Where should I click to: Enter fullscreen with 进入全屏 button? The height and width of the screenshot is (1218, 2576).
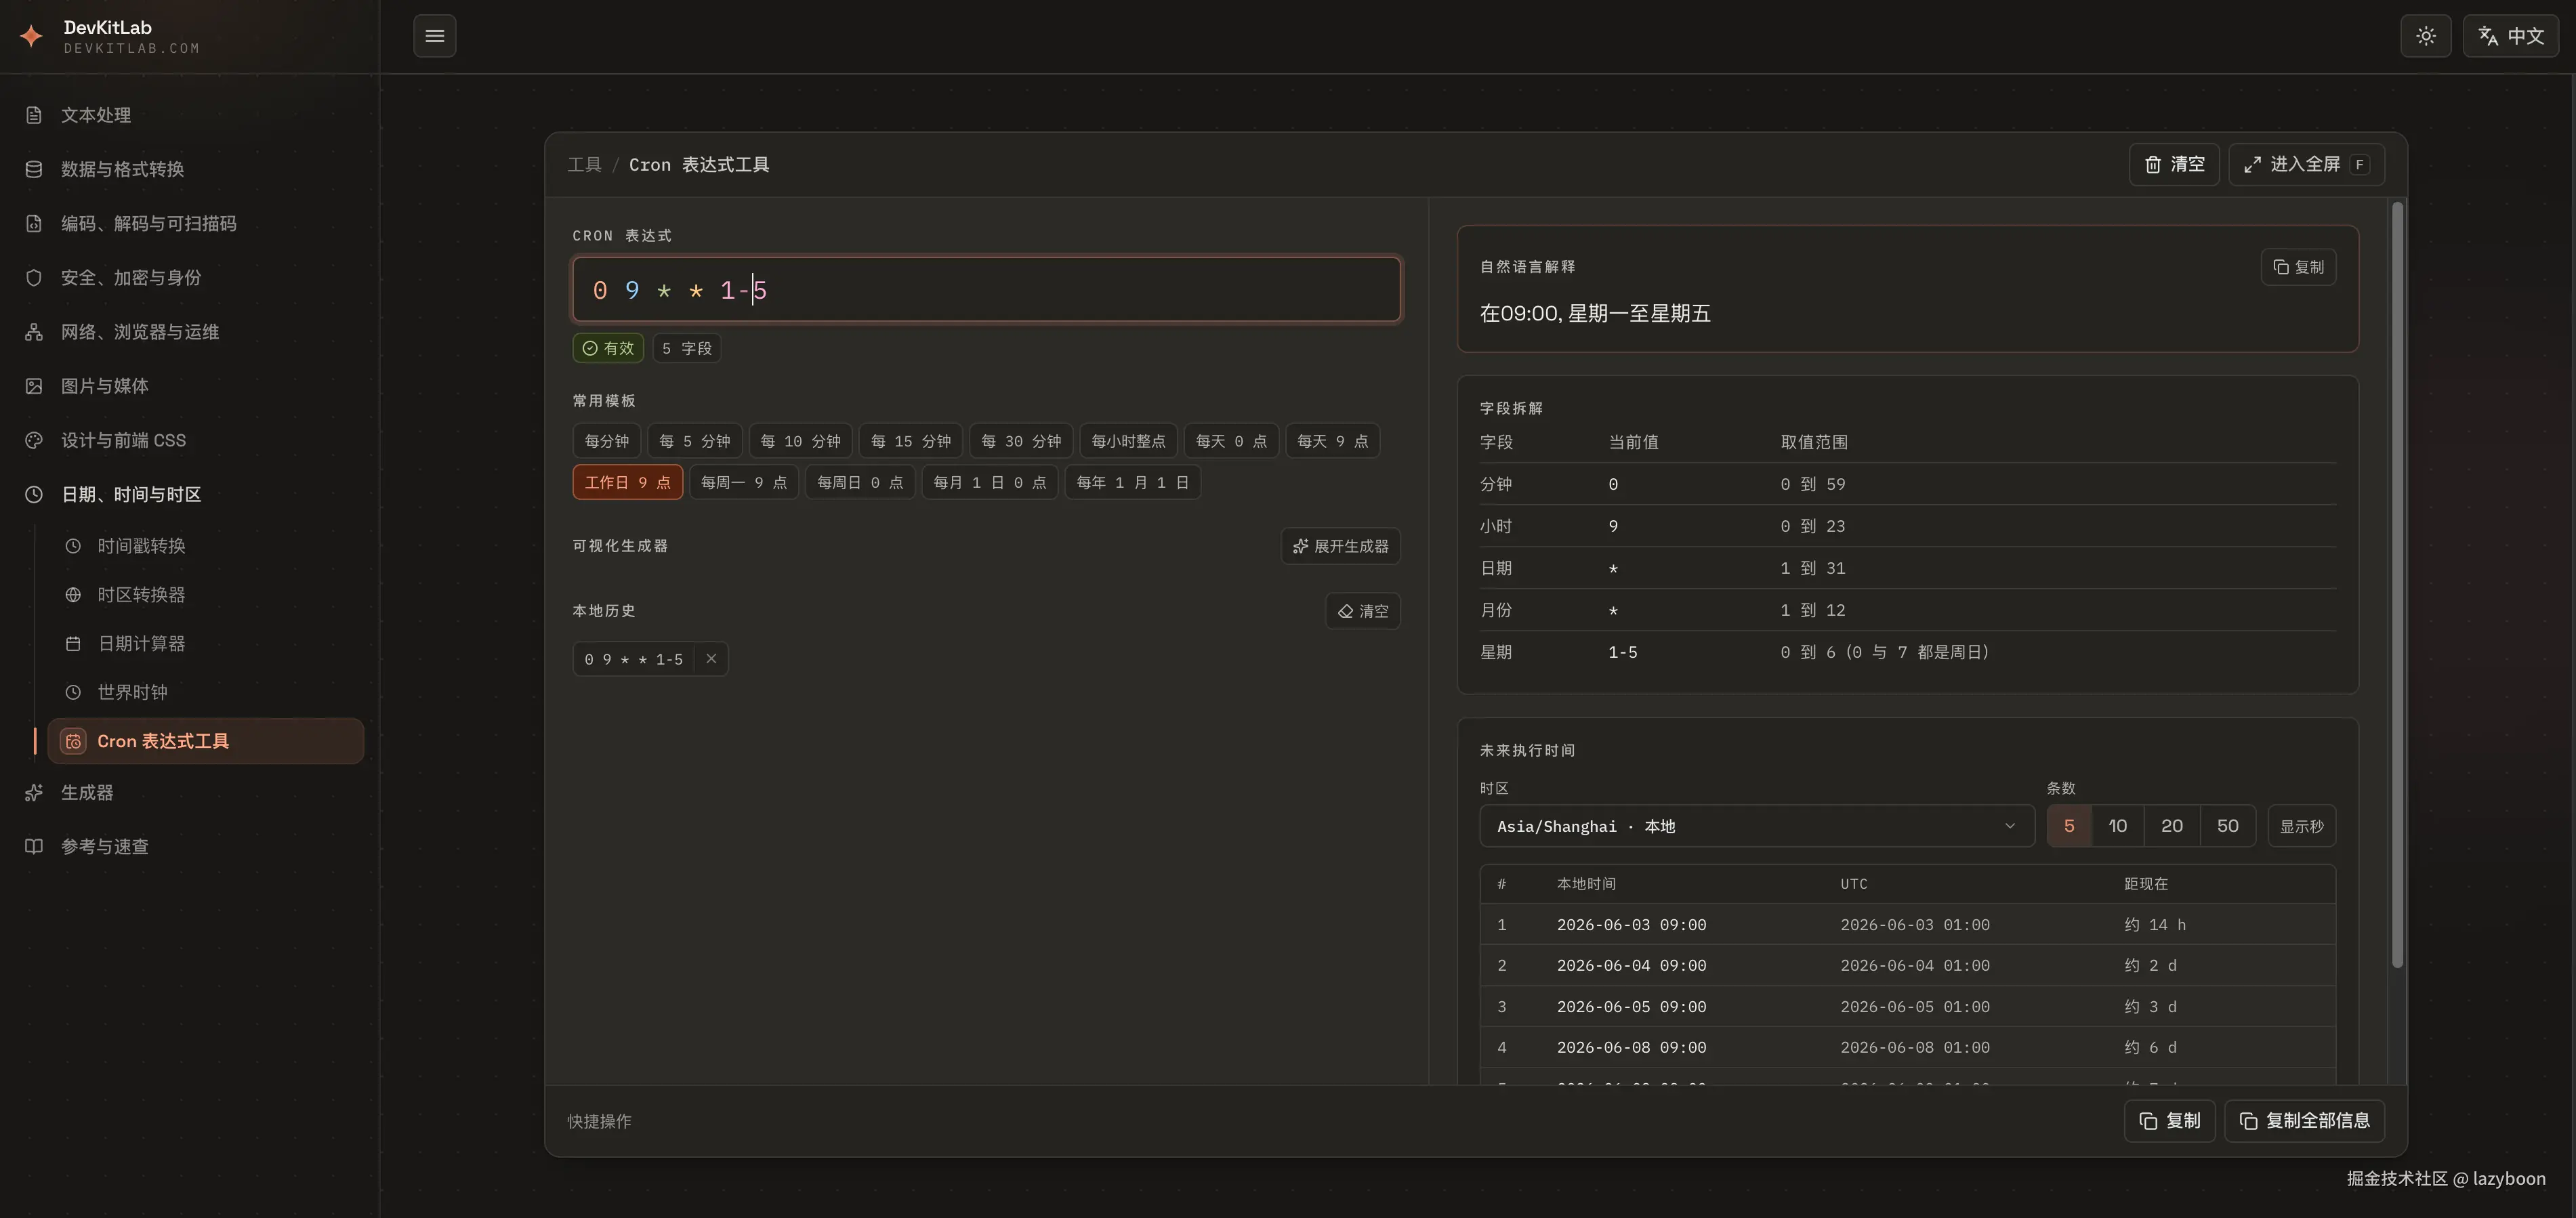[x=2306, y=165]
